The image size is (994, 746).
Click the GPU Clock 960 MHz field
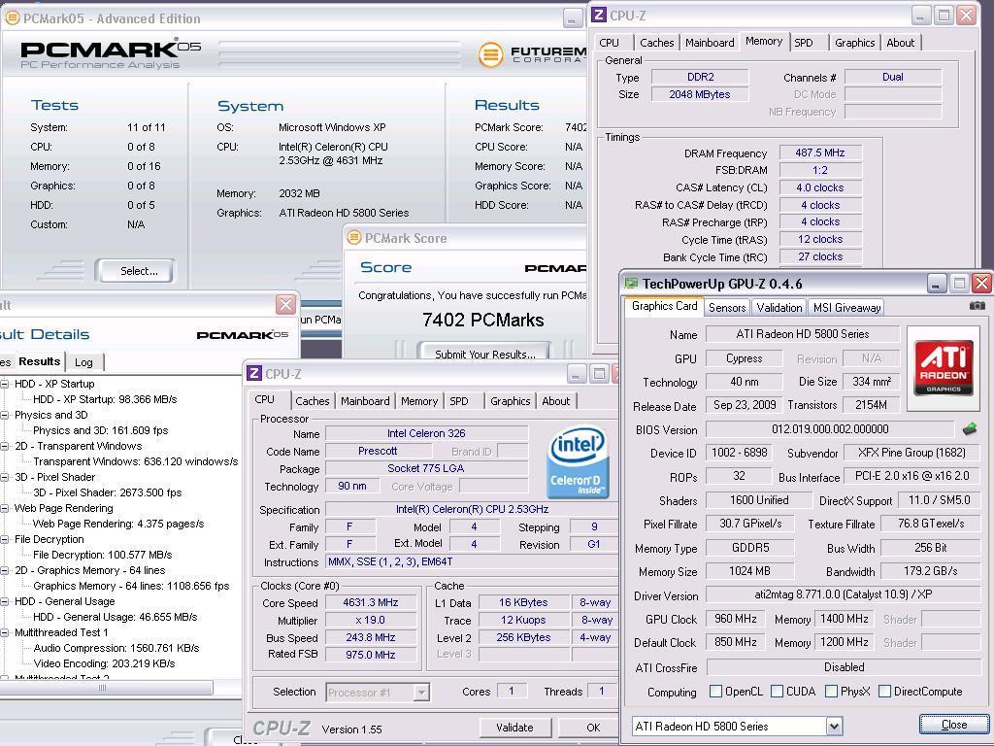(x=735, y=619)
